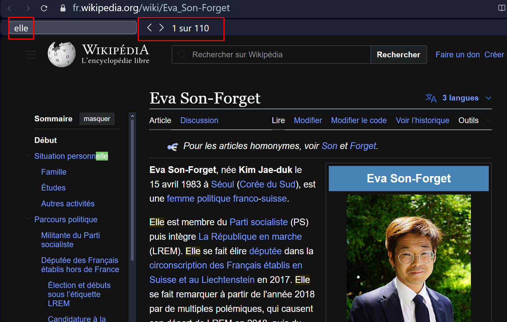This screenshot has height=322, width=507.
Task: Go to Famille section in Sommaire
Action: pos(54,172)
